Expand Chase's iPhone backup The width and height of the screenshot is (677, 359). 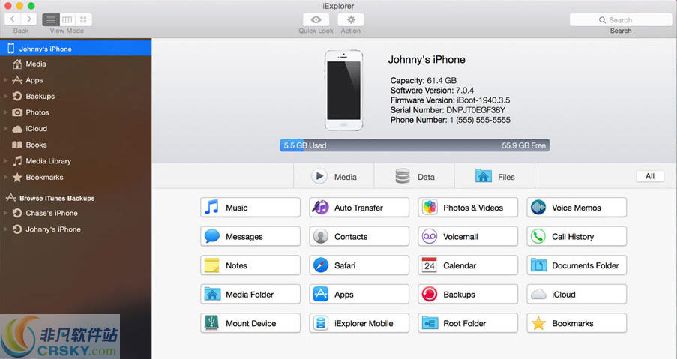pyautogui.click(x=5, y=213)
